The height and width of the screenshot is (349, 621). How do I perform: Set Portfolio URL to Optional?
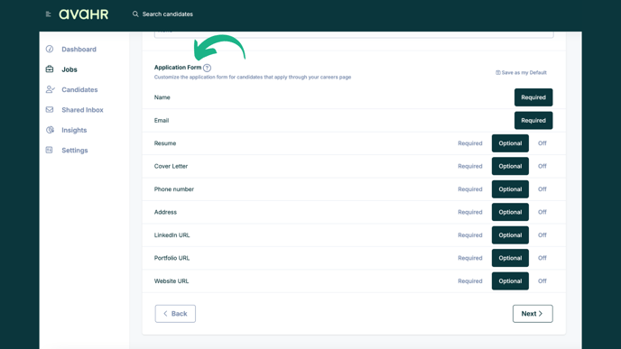pos(510,258)
